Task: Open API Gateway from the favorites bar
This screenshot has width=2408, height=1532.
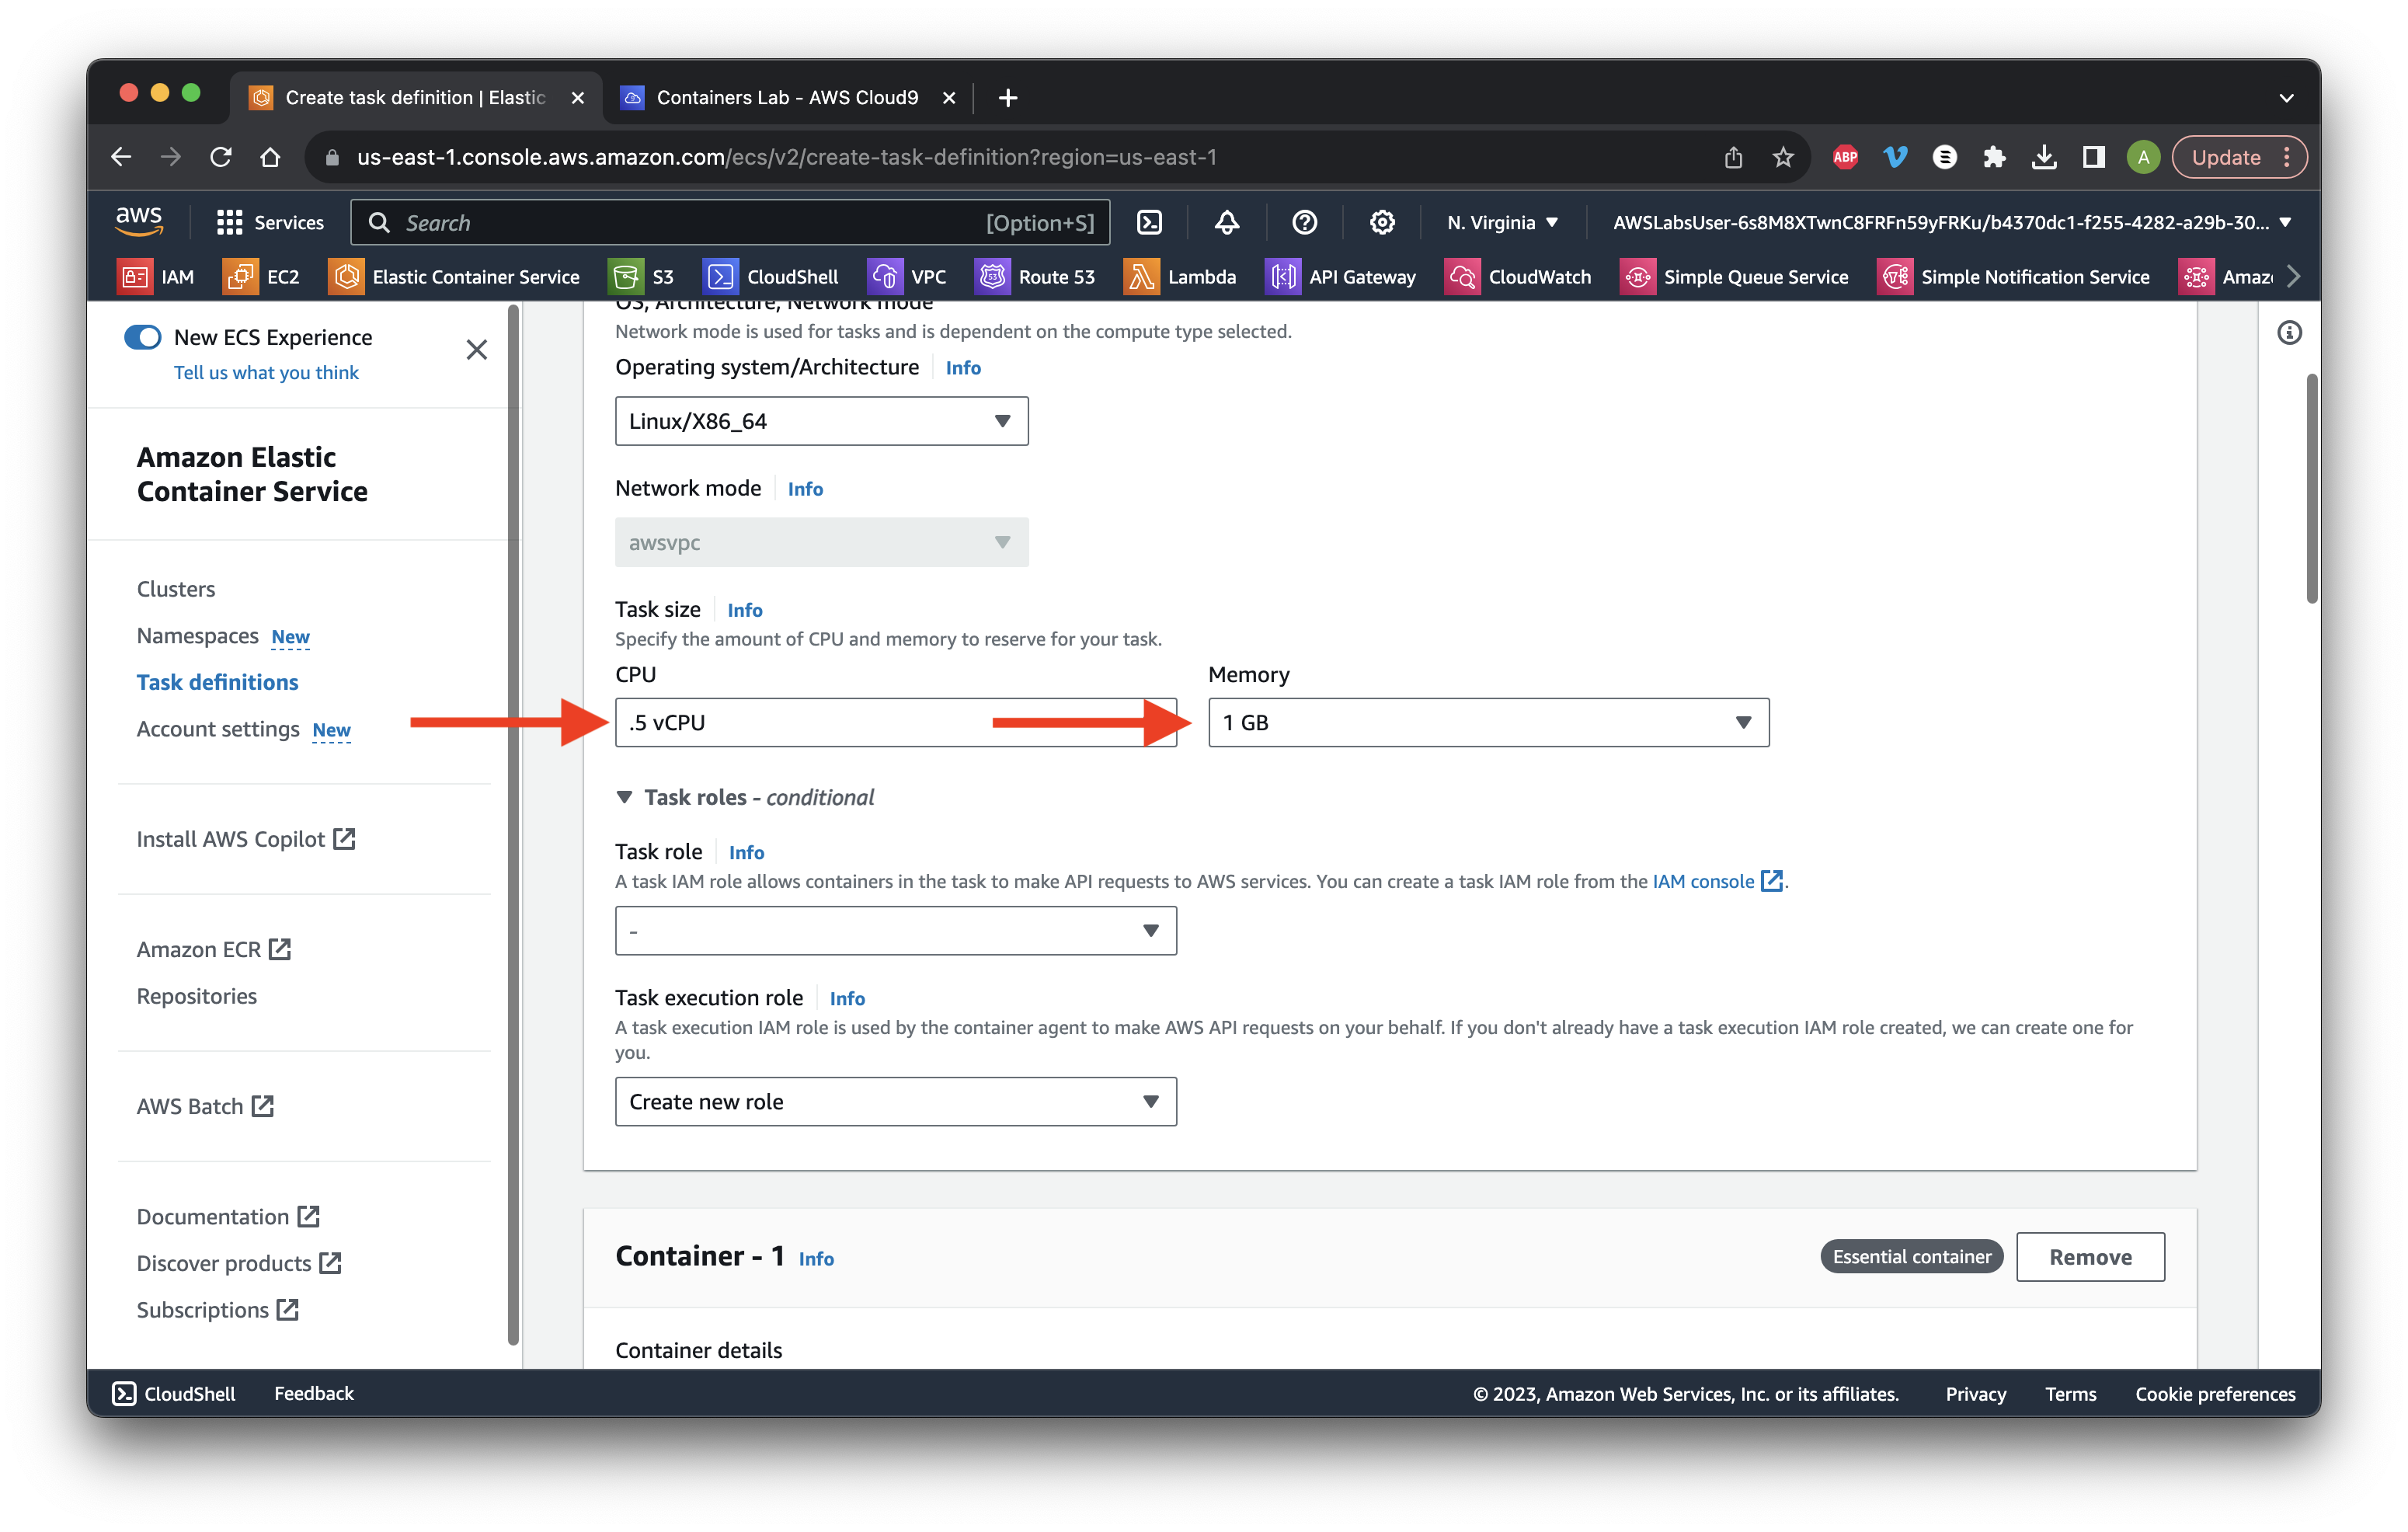Action: (x=1341, y=277)
